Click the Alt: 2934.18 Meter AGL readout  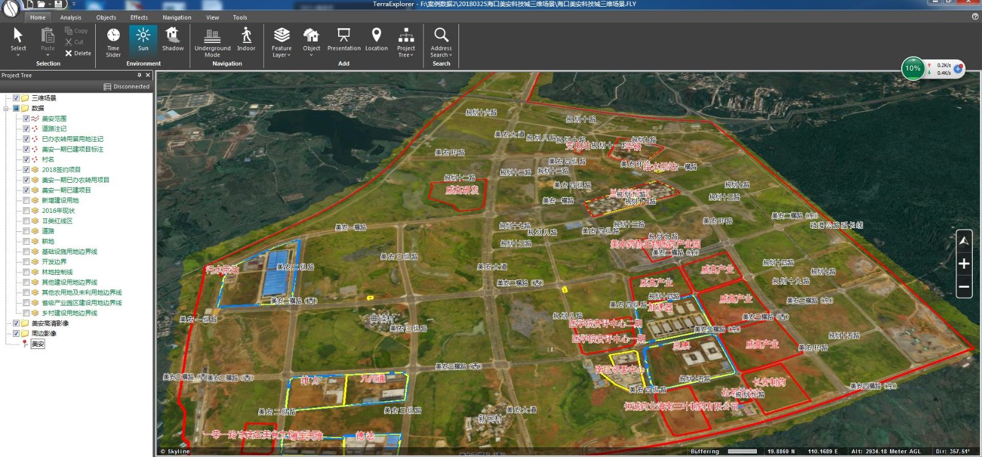(x=886, y=451)
